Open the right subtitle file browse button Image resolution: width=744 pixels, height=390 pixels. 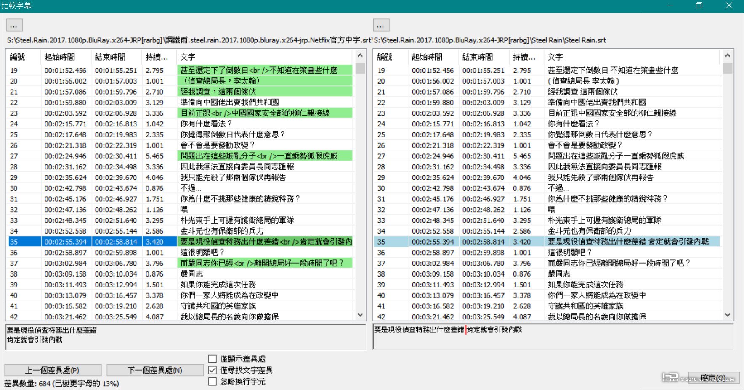(381, 26)
